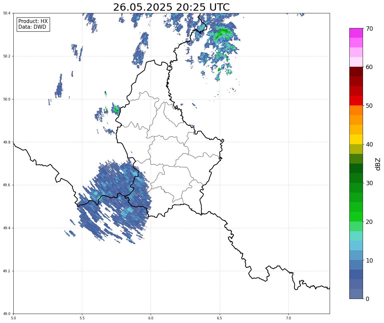Click the 50.0 latitude axis label
The image size is (384, 323).
click(x=7, y=99)
